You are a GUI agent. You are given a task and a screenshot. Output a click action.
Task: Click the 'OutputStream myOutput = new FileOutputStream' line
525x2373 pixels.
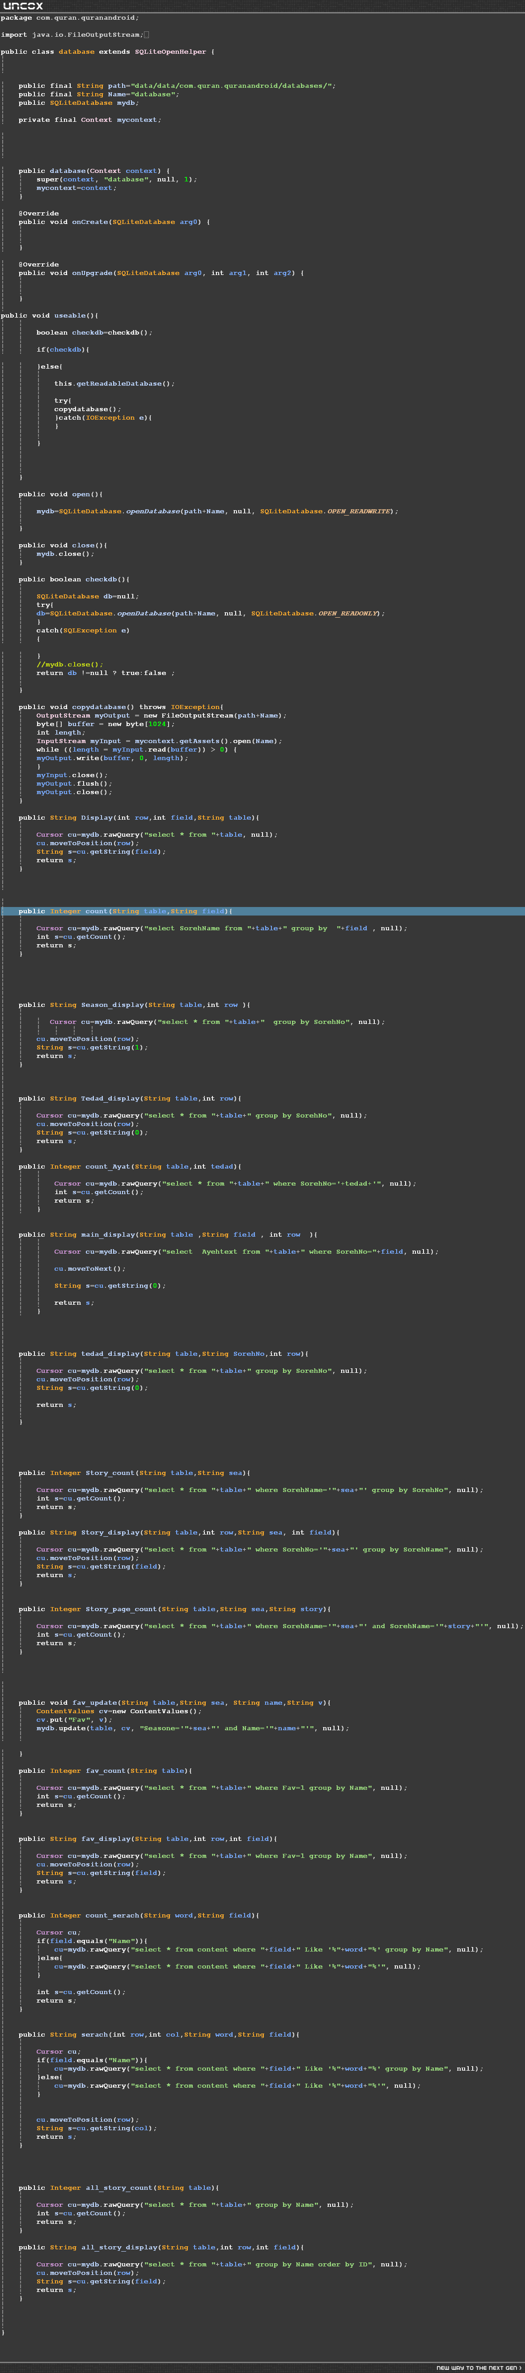(161, 716)
